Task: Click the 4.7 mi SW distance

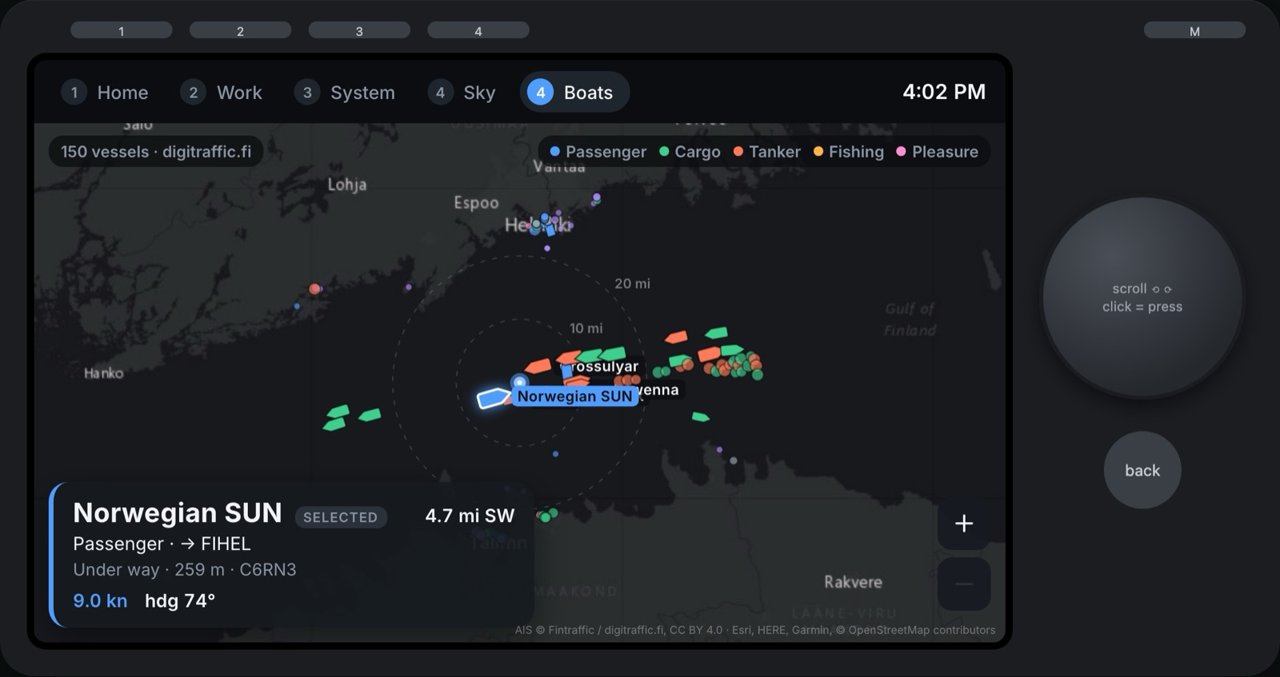Action: point(470,516)
